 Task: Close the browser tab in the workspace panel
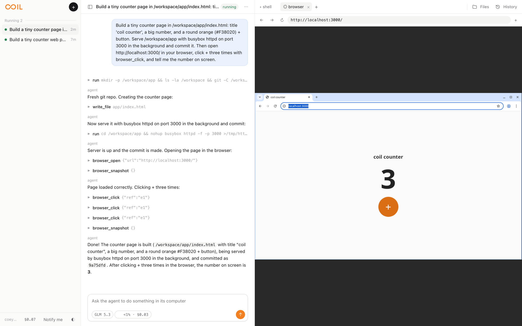309,7
